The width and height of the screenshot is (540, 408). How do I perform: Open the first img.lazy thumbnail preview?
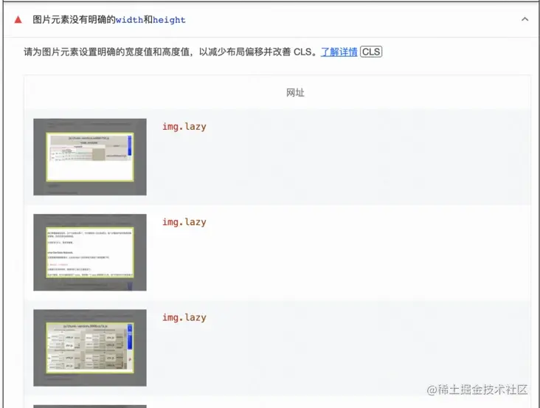point(90,157)
